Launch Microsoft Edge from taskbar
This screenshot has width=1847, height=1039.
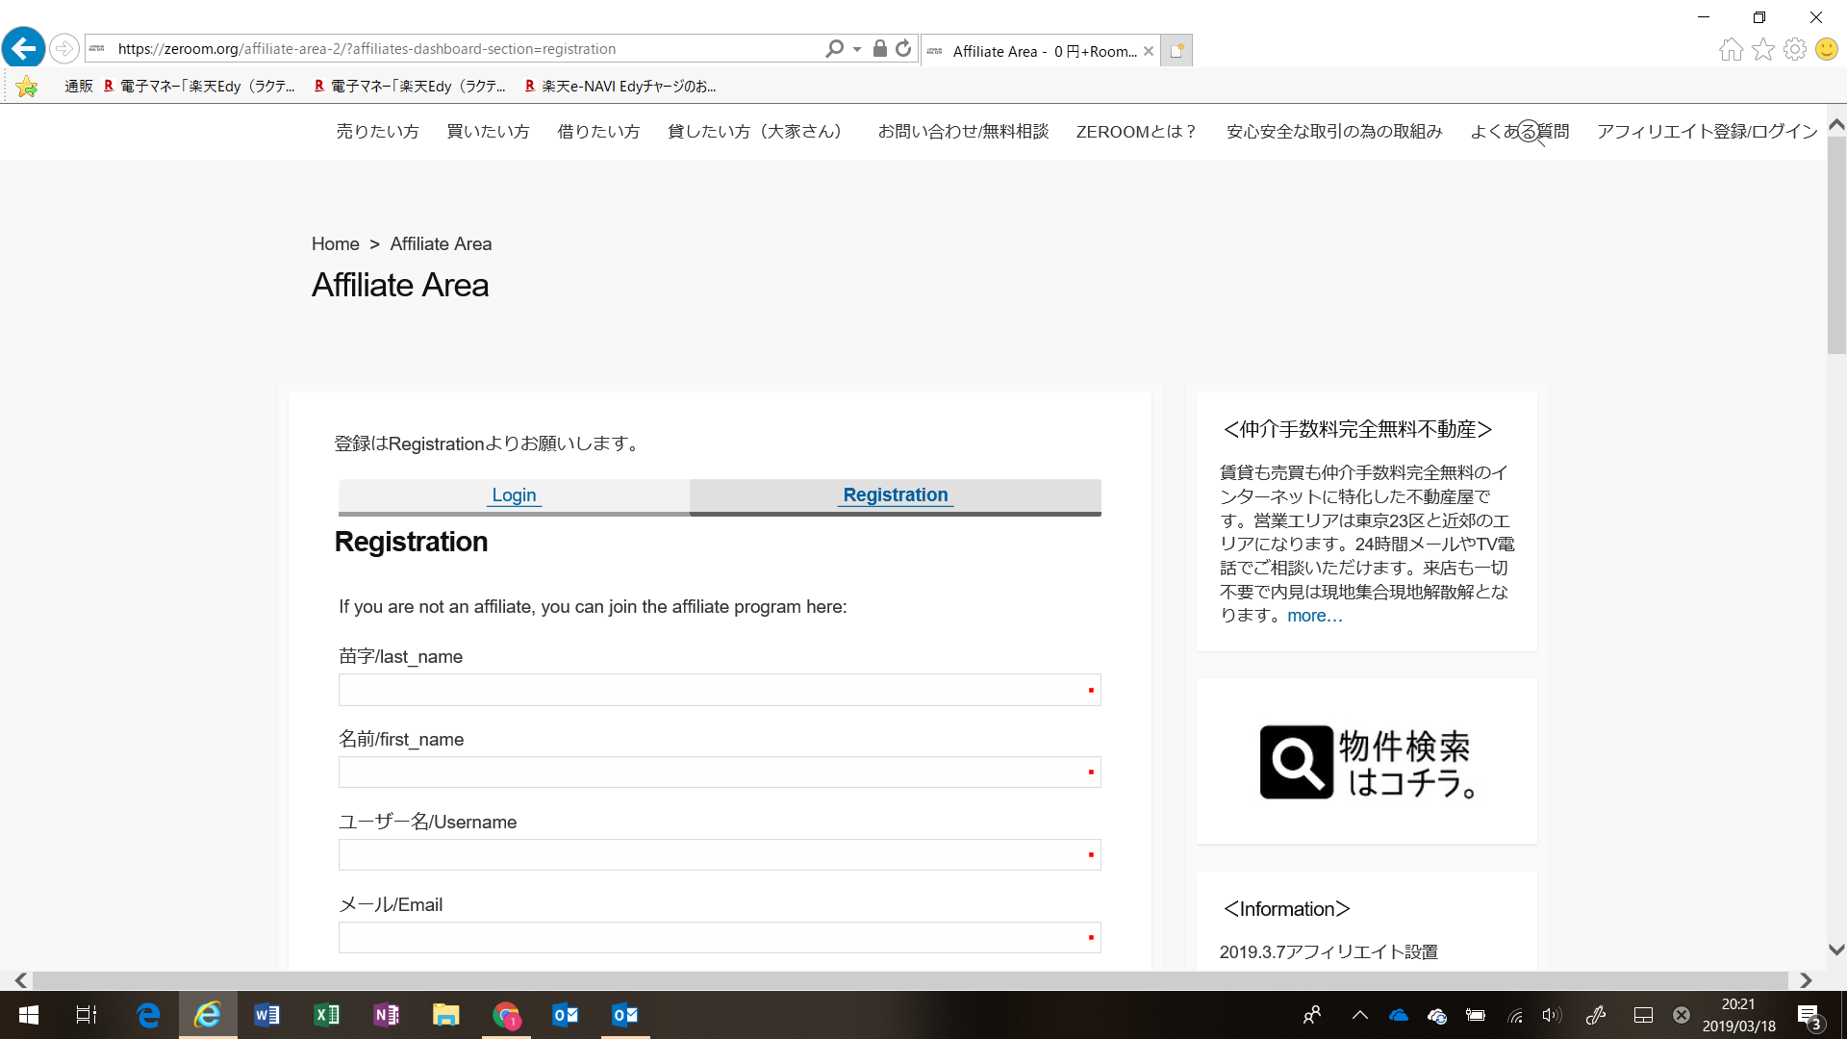(148, 1015)
